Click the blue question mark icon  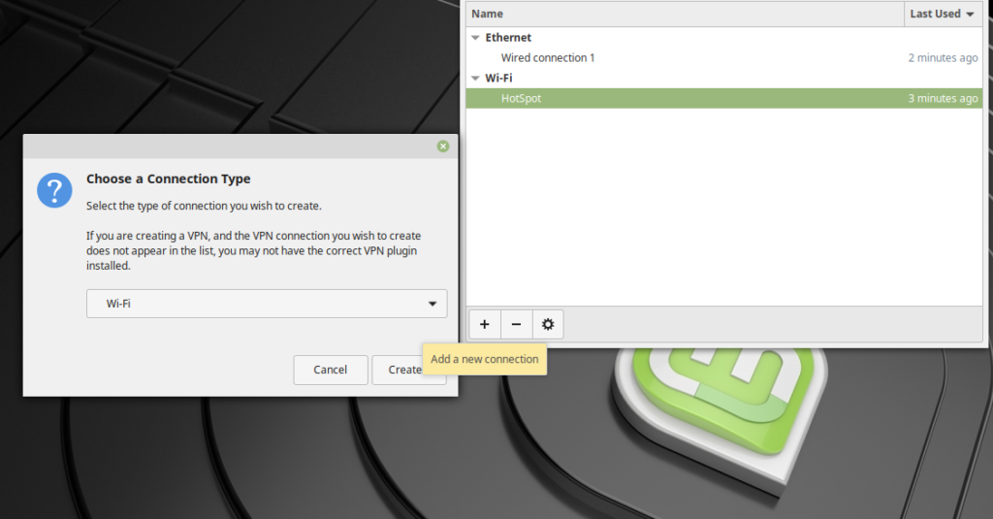(54, 190)
